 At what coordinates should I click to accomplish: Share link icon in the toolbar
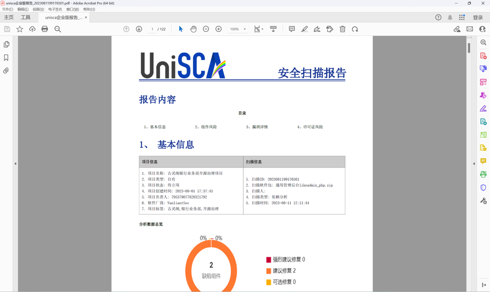click(457, 29)
